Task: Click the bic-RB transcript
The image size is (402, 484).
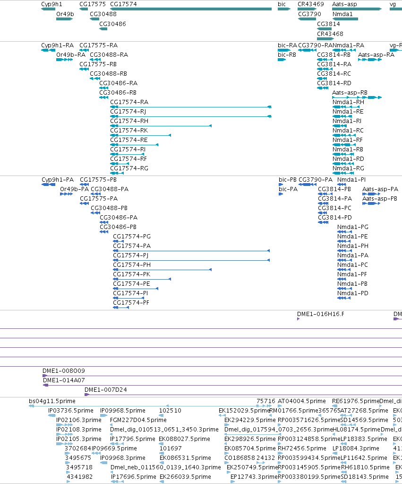Action: click(282, 60)
